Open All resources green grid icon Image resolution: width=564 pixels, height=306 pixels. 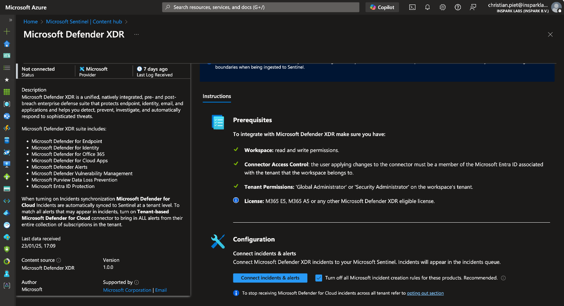tap(7, 92)
